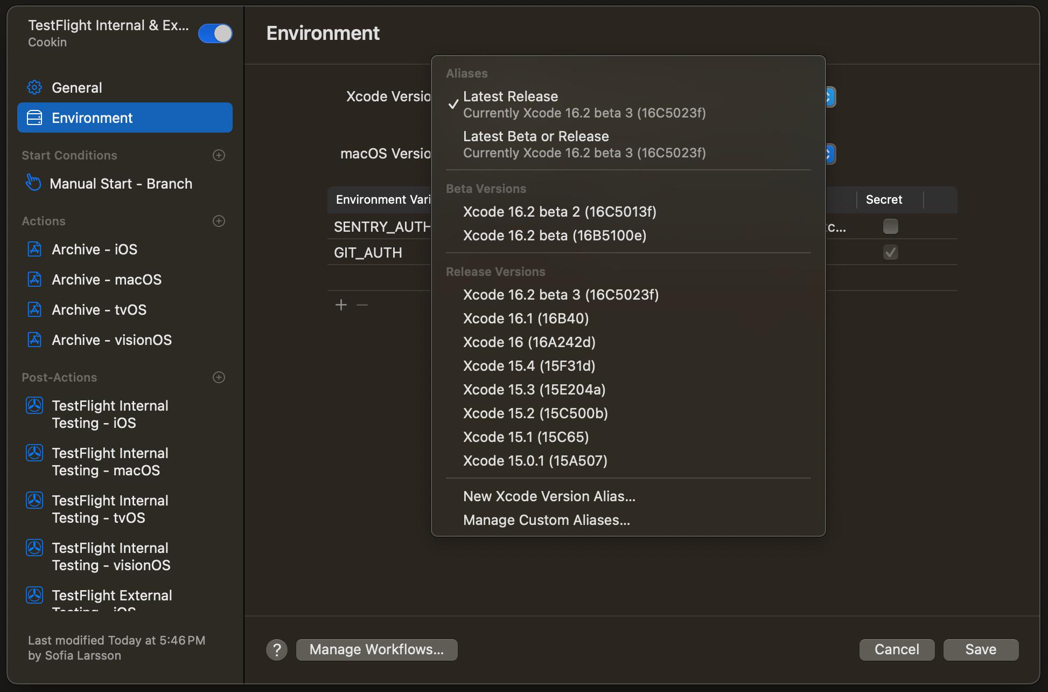Select Archive - tvOS action
This screenshot has height=692, width=1048.
click(125, 309)
